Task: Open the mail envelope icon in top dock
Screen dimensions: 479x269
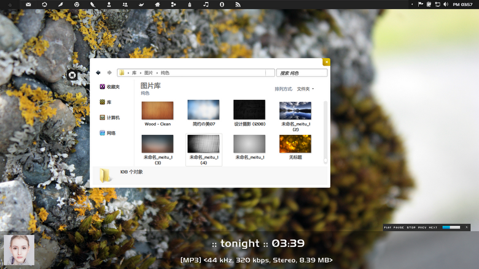Action: pyautogui.click(x=28, y=4)
